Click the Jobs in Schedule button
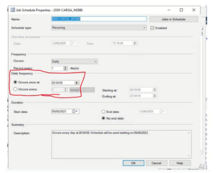Viewport: 218px width, 173px height. coord(174,19)
